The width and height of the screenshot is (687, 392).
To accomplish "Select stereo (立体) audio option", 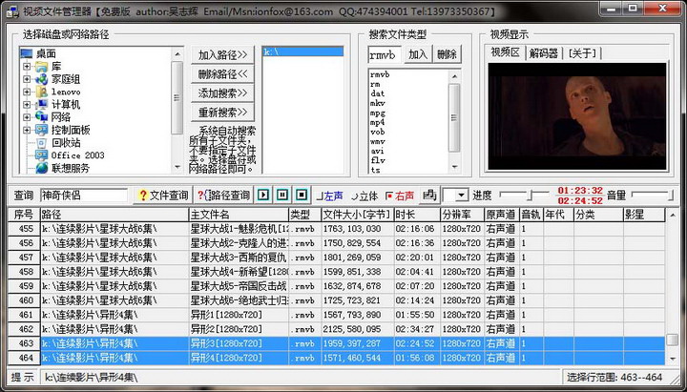I will click(x=364, y=196).
